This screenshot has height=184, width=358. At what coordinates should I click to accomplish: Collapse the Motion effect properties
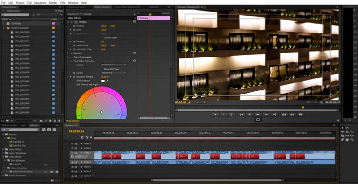pyautogui.click(x=68, y=22)
